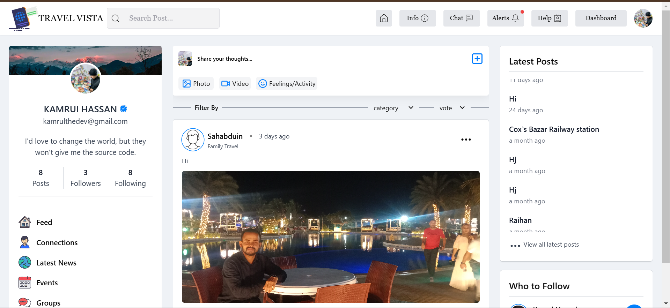Click the Travel Vista logo icon
670x308 pixels.
click(23, 18)
